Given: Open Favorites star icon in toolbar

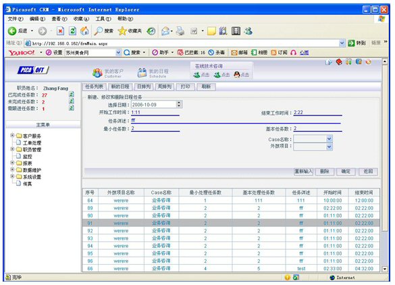Looking at the screenshot, I should click(122, 31).
